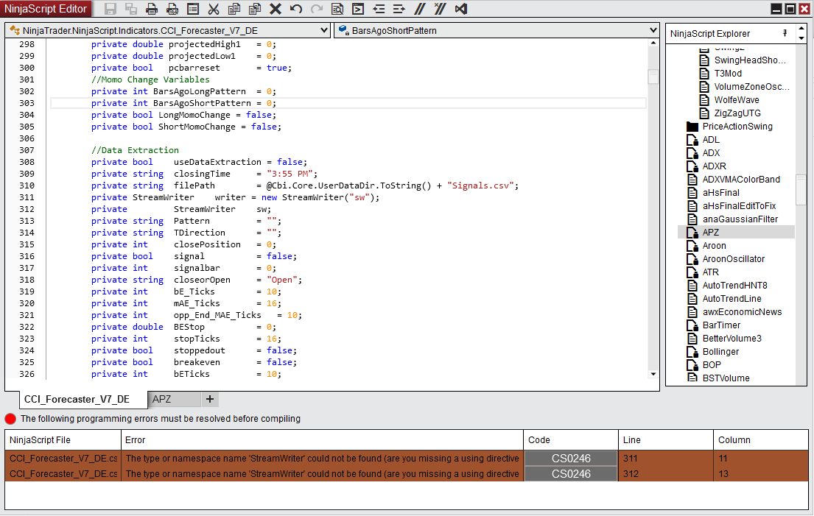Pin the NinjaScript Explorer panel
The image size is (814, 516).
pos(785,33)
